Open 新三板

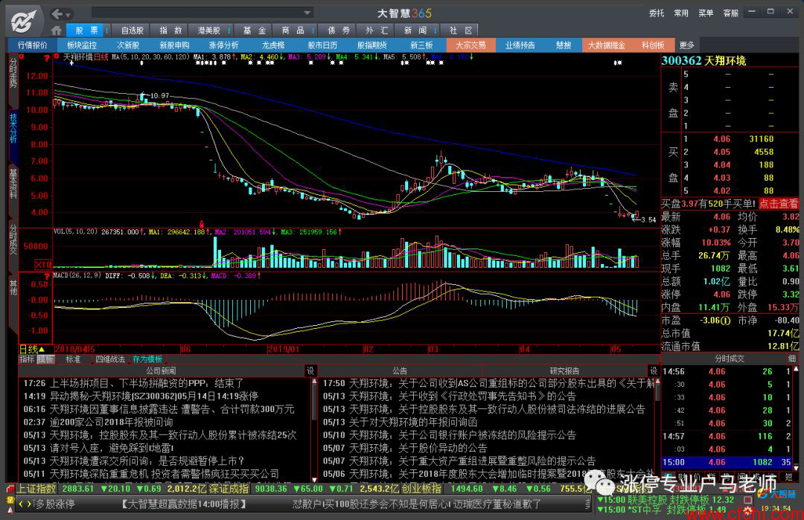click(421, 45)
